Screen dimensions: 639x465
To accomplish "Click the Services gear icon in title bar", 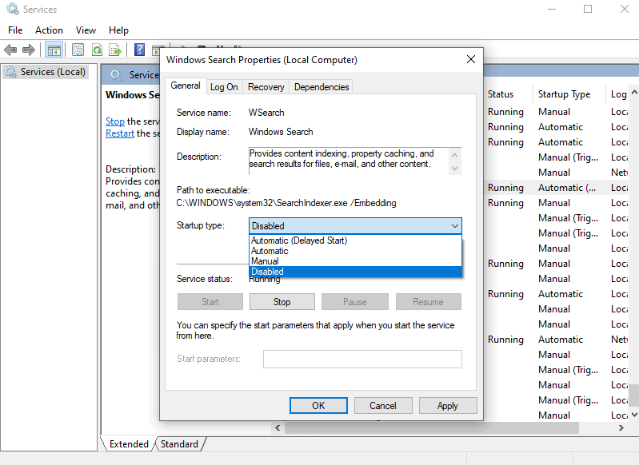I will click(13, 9).
